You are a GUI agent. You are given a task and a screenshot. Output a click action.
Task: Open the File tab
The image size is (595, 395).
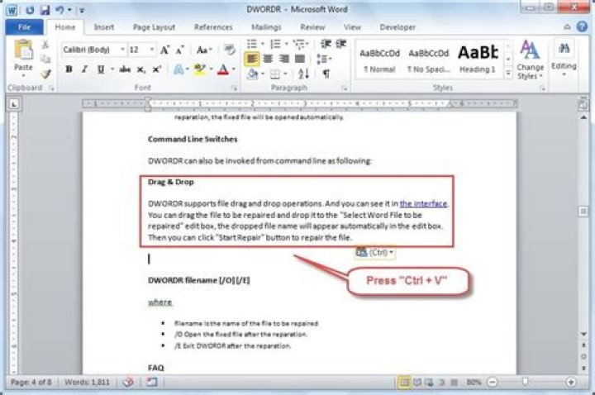click(24, 27)
